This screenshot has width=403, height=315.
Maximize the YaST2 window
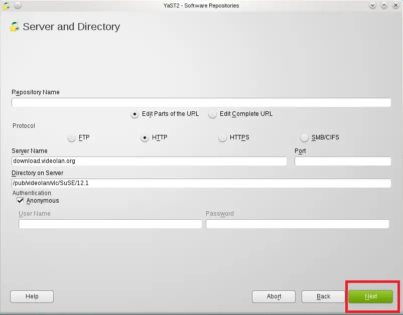tap(384, 6)
